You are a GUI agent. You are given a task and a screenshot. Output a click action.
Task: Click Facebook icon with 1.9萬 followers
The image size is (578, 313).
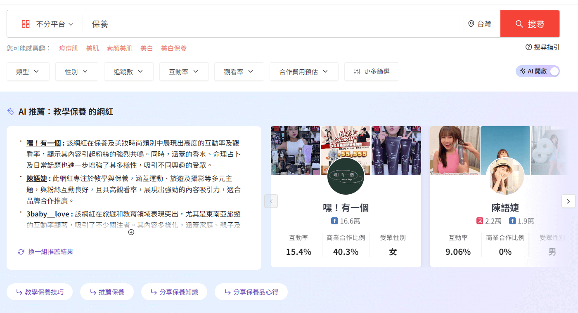pos(512,221)
